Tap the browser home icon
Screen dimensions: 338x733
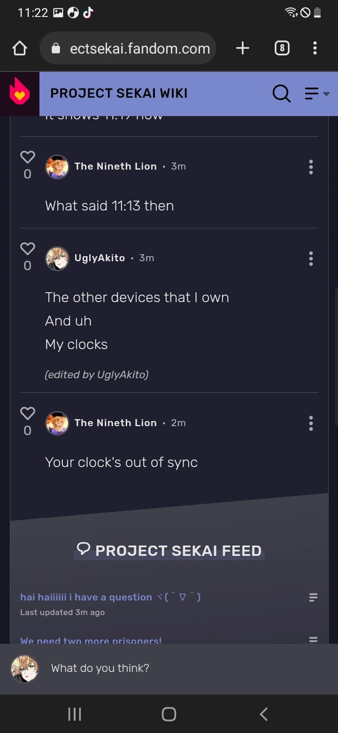pos(20,48)
